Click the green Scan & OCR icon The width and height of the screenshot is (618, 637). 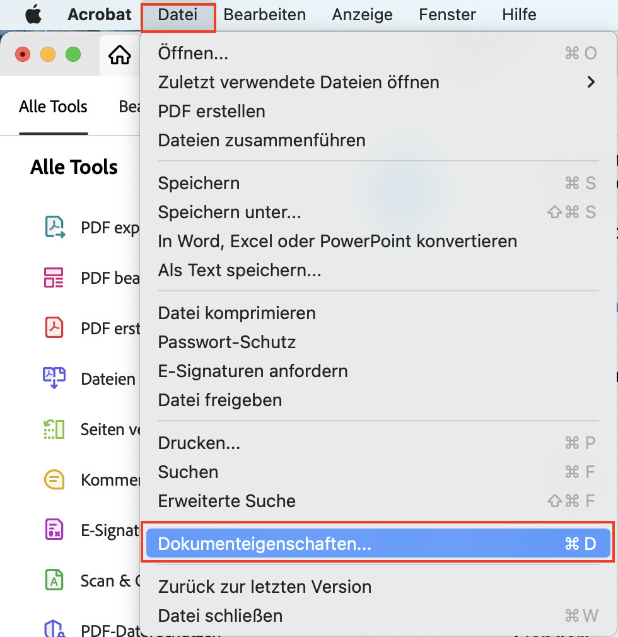click(x=54, y=580)
